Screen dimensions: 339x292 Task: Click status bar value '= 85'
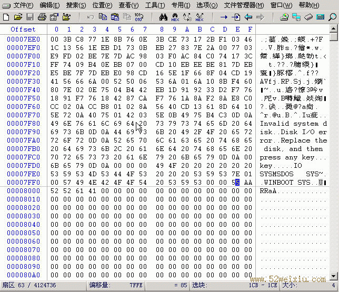click(x=181, y=285)
